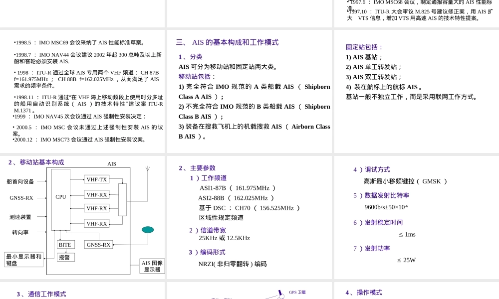Image resolution: width=499 pixels, height=299 pixels.
Task: Click the line 4) 装在航标上的航标 AIS
Action: [x=384, y=87]
